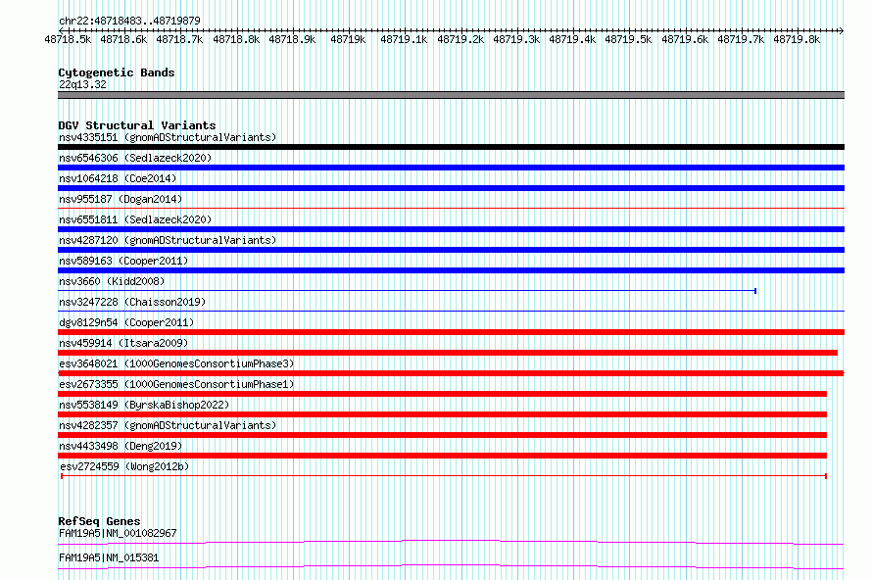The image size is (872, 580).
Task: Click the chr22:48718483..48719879 region label
Action: point(129,21)
